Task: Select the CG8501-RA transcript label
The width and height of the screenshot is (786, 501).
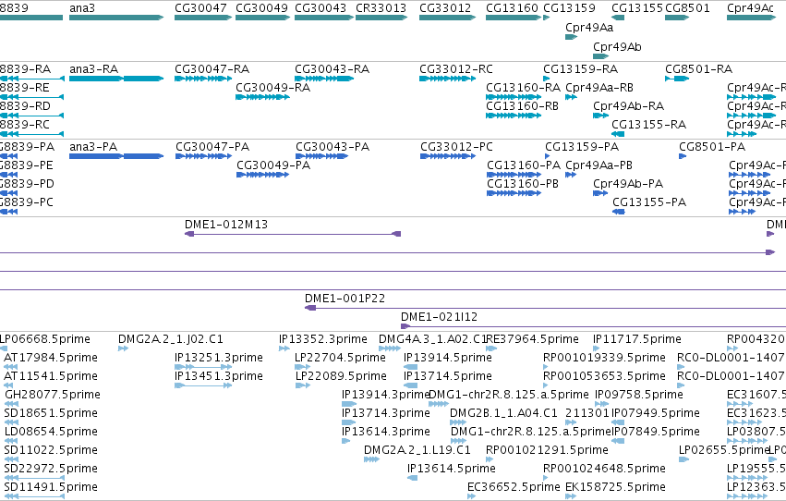Action: point(698,69)
